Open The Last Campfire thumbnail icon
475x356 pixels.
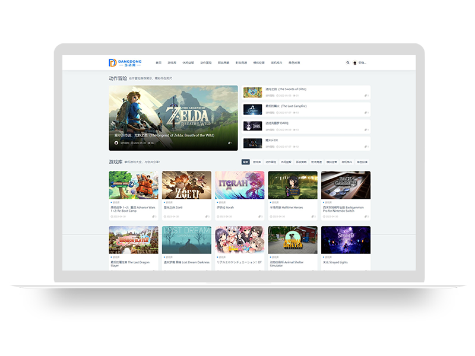pyautogui.click(x=252, y=109)
